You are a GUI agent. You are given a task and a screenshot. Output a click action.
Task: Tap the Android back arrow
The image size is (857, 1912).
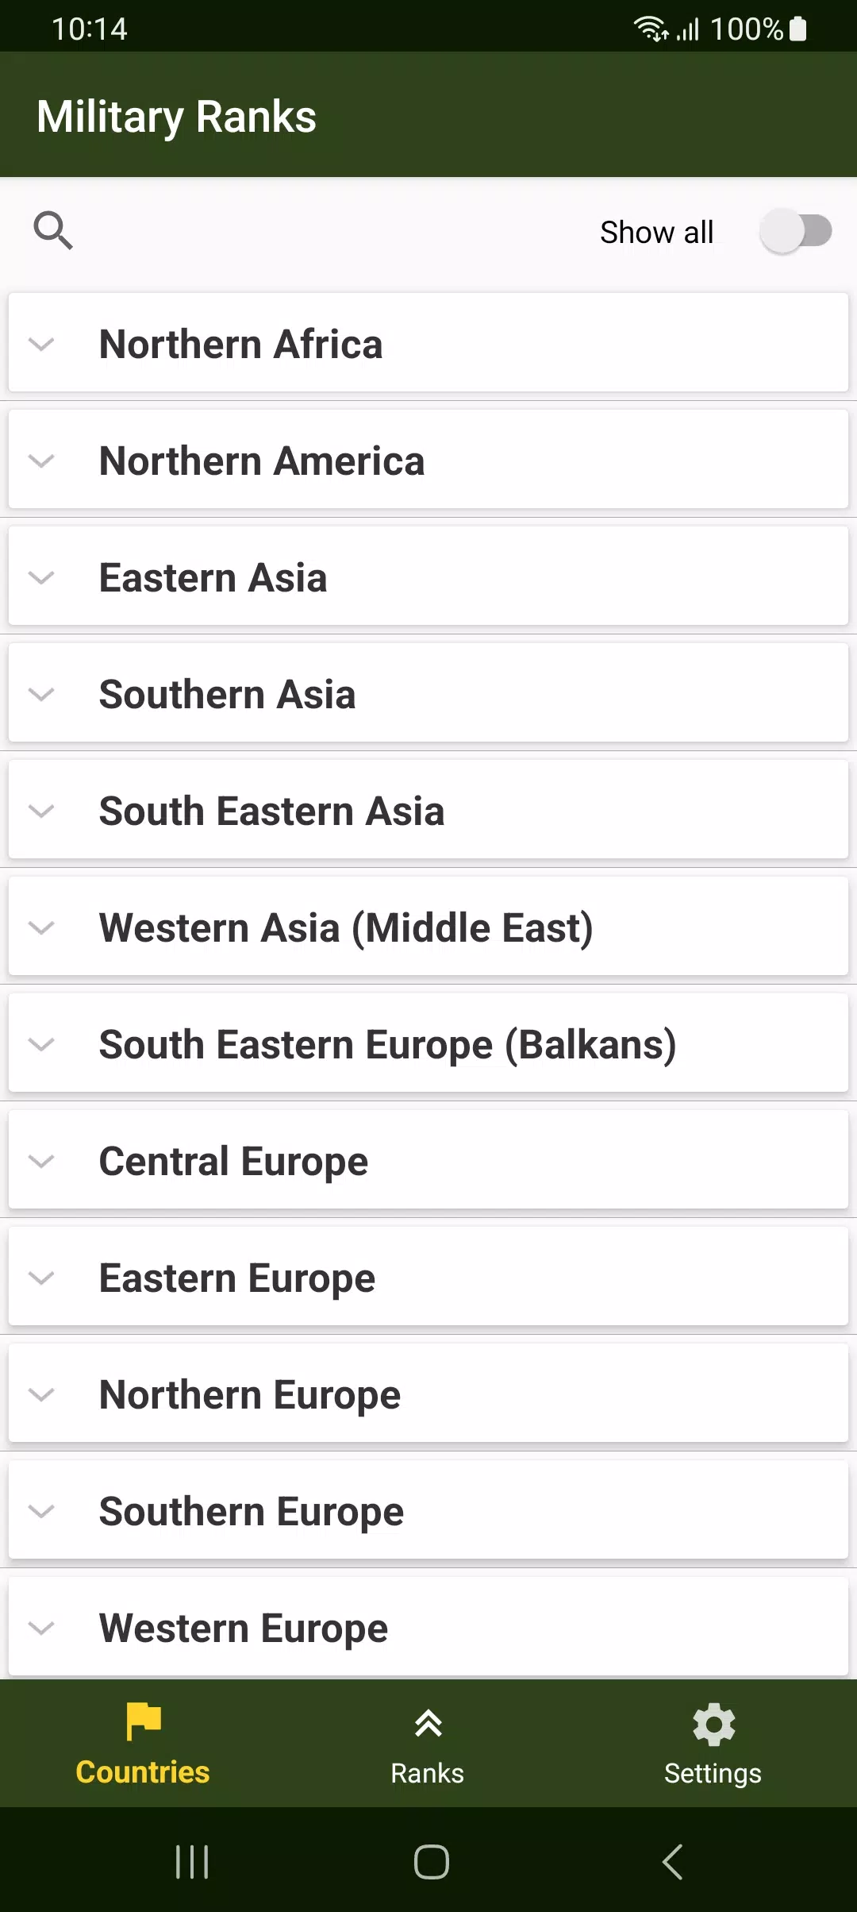[x=673, y=1861]
